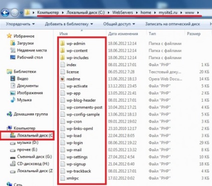Click the Избранное star icon
The width and height of the screenshot is (212, 186).
[9, 36]
